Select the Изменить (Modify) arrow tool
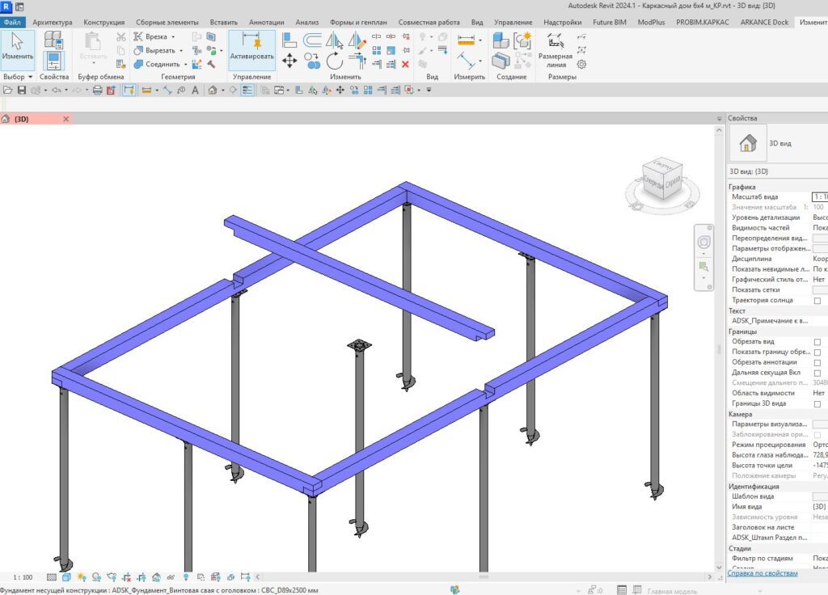The width and height of the screenshot is (828, 595). point(17,47)
